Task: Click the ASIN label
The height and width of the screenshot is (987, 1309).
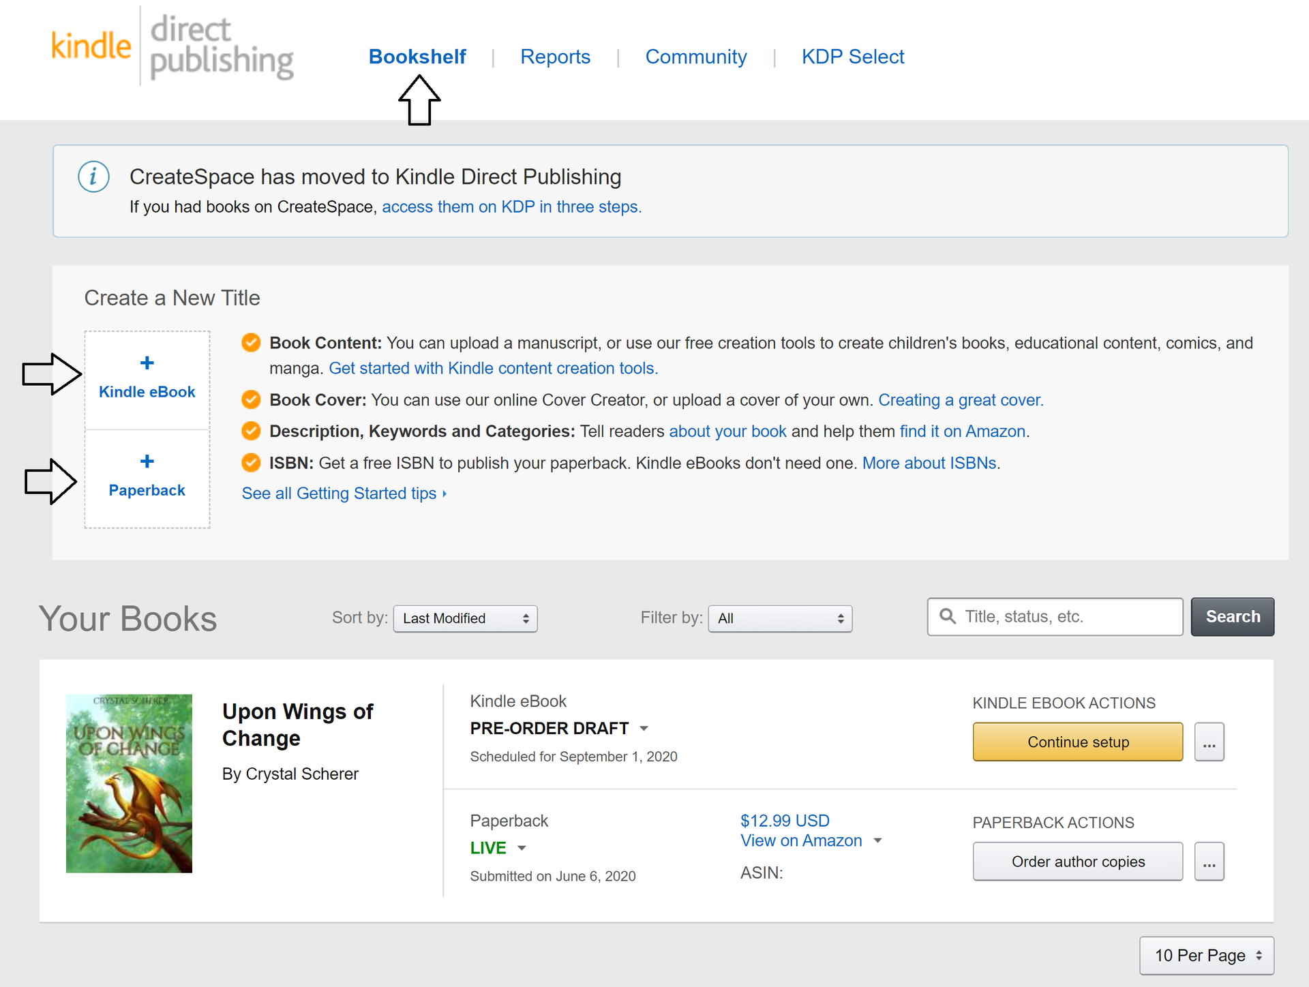Action: click(762, 873)
